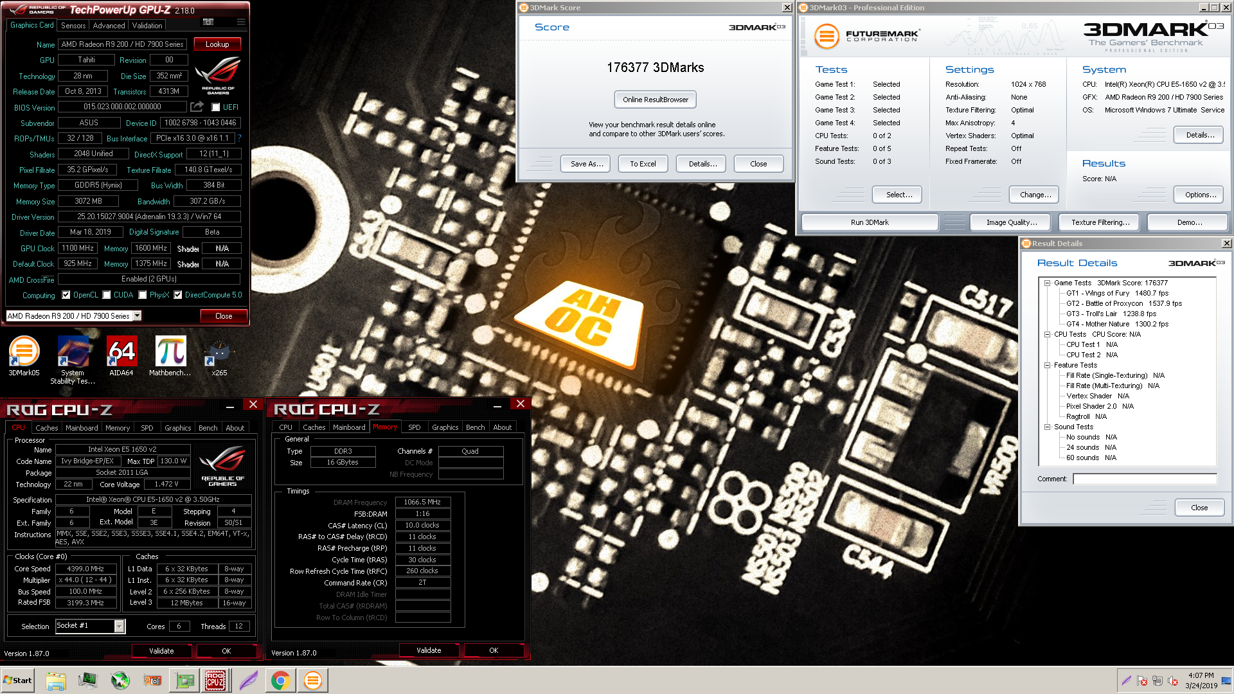Viewport: 1234px width, 694px height.
Task: Toggle the CUDA checkbox
Action: click(x=107, y=295)
